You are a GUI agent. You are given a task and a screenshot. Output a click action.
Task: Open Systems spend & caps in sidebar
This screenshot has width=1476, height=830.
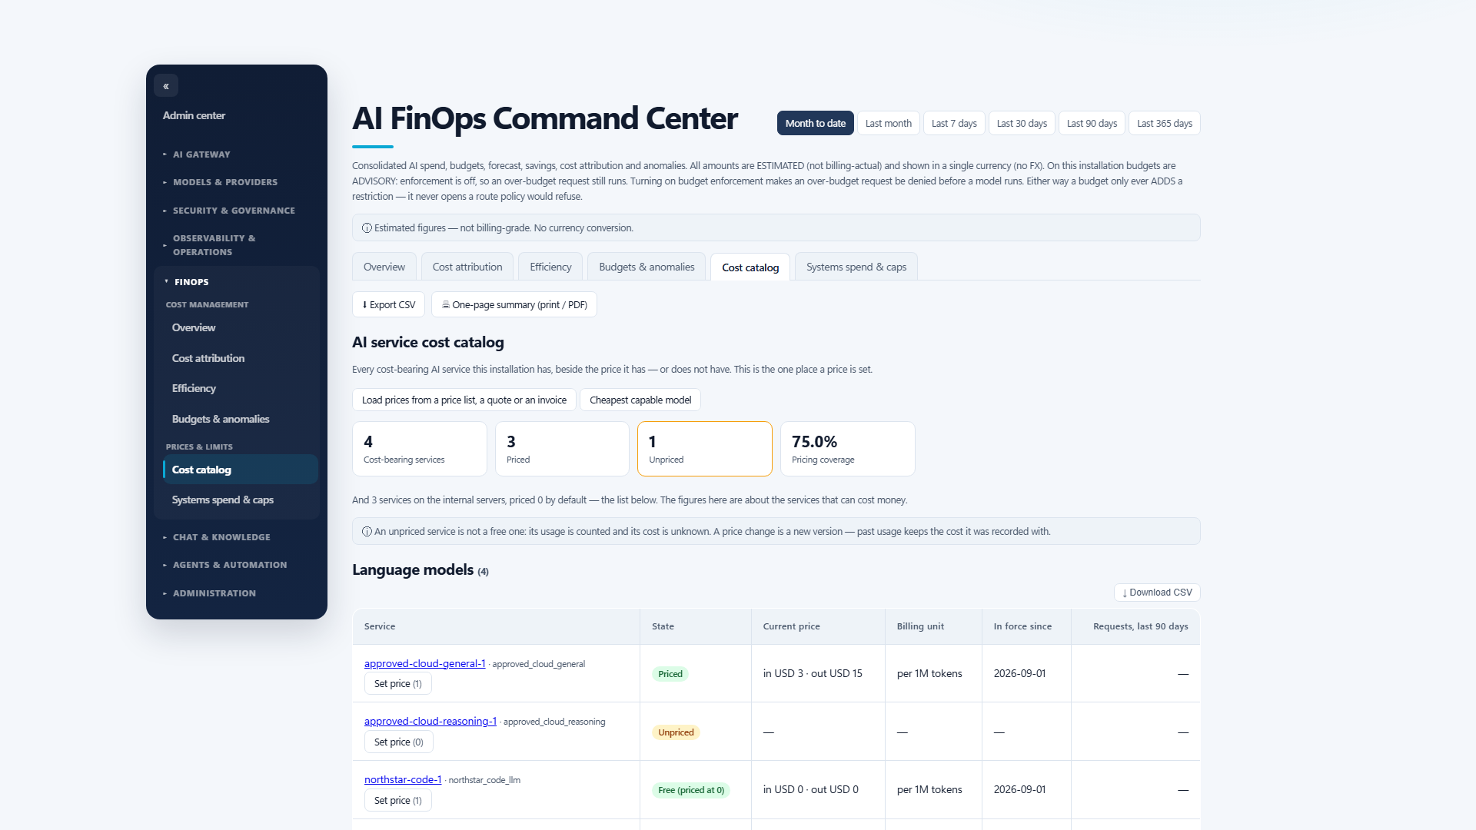click(240, 500)
